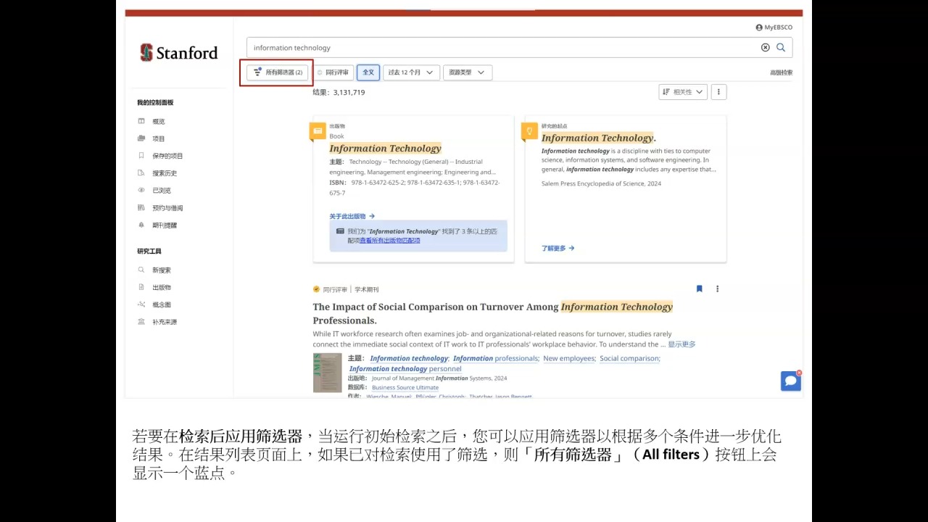928x522 pixels.
Task: Open 保存的项目 saved items
Action: click(167, 156)
